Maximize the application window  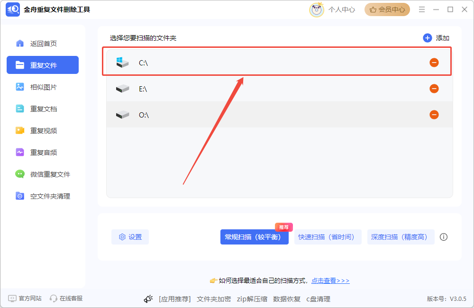tap(450, 9)
